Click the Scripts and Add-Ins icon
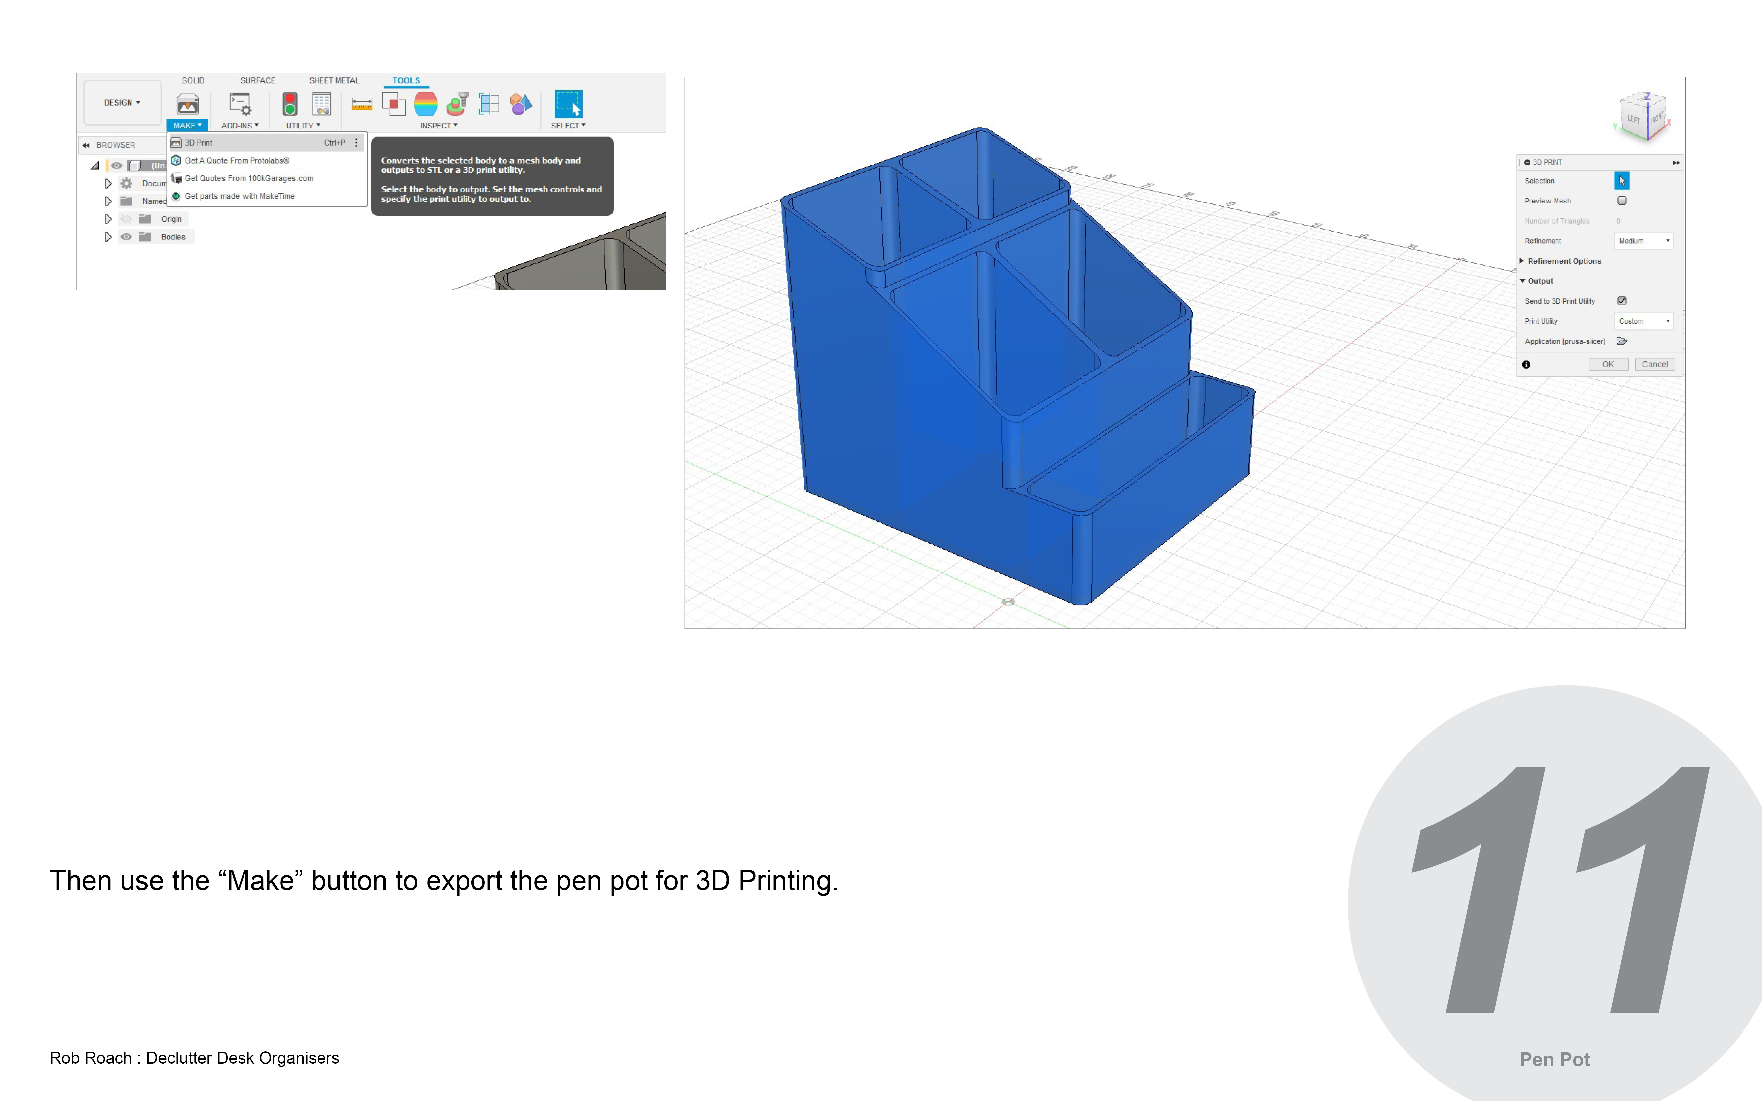 pos(240,105)
